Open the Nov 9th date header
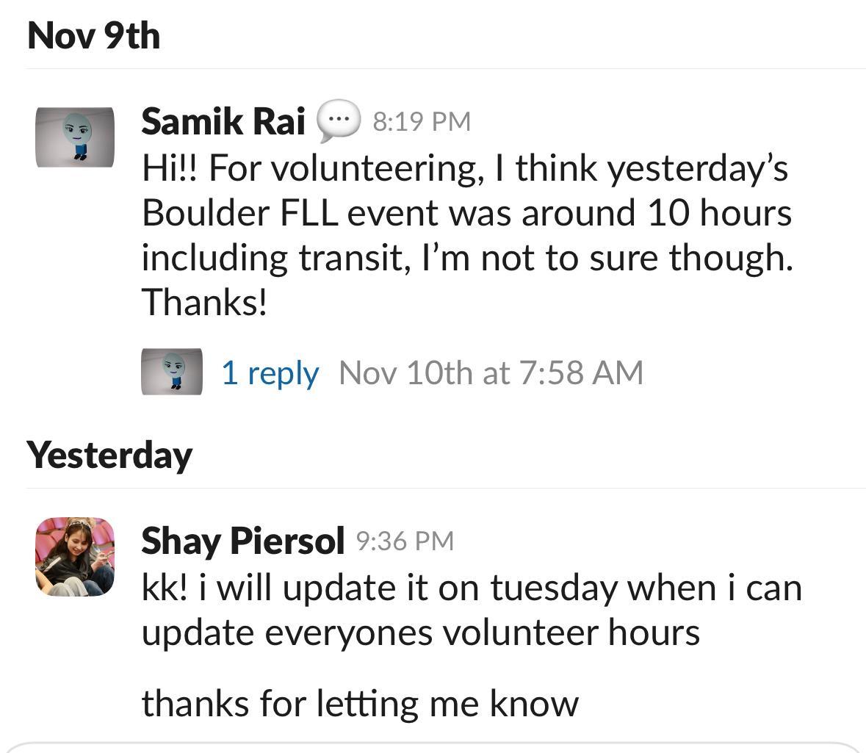The width and height of the screenshot is (866, 753). pos(93,36)
